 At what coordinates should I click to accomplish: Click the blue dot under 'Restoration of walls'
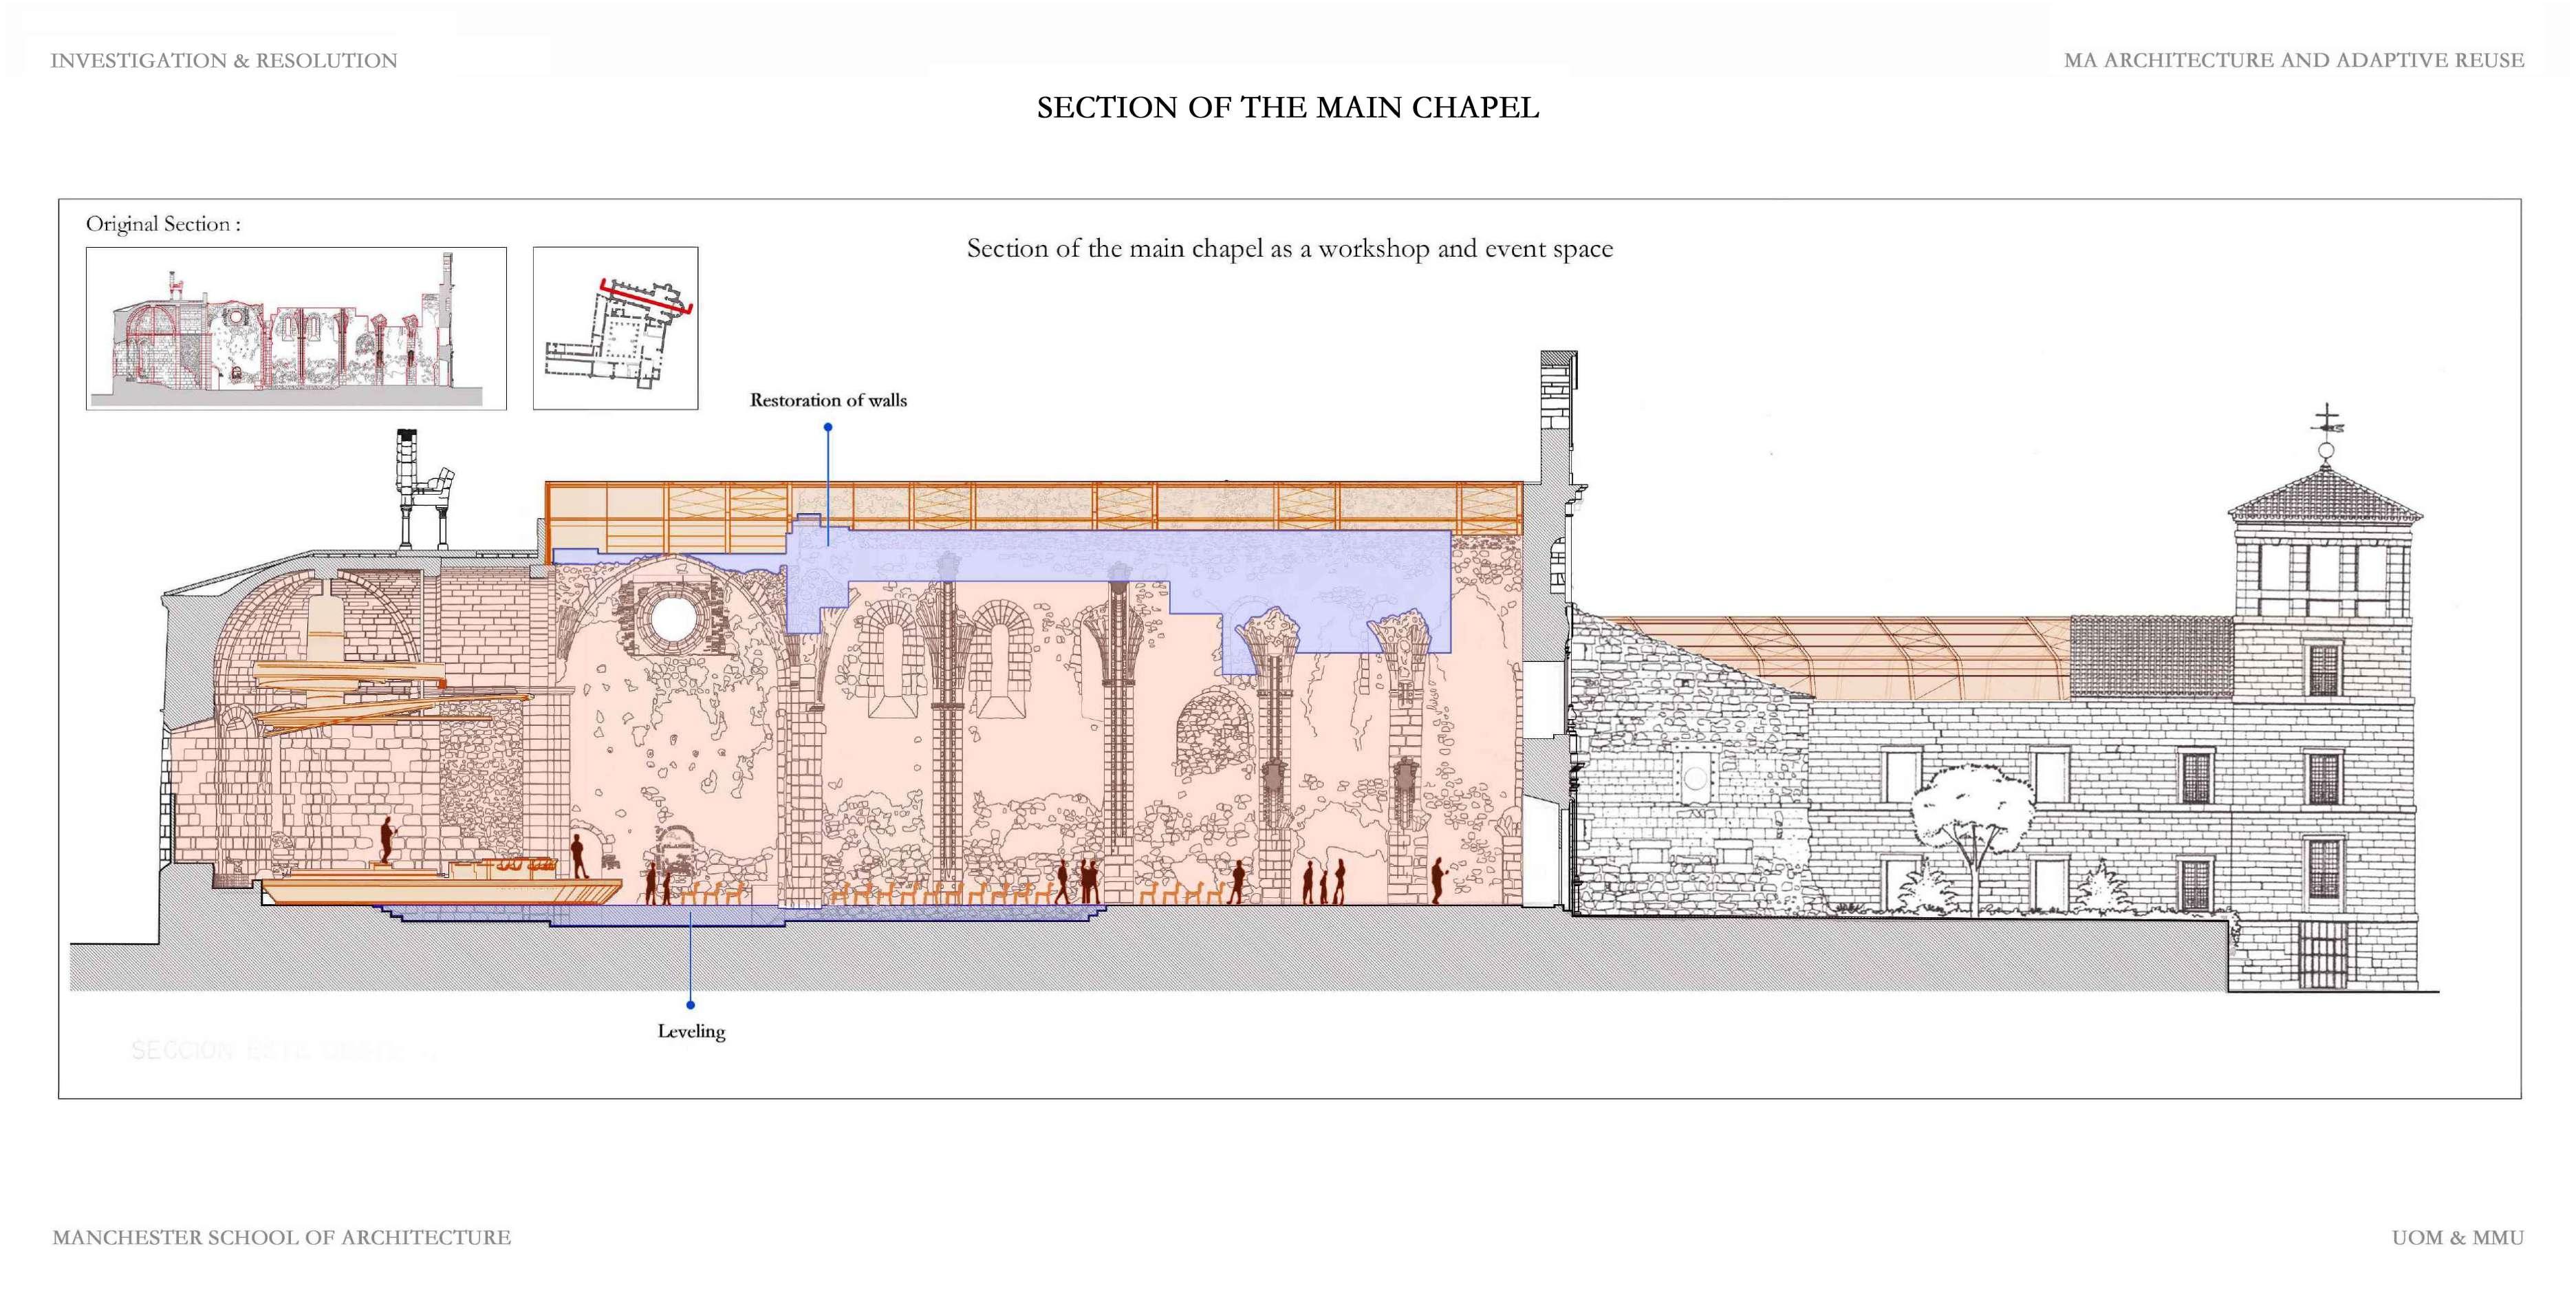828,427
